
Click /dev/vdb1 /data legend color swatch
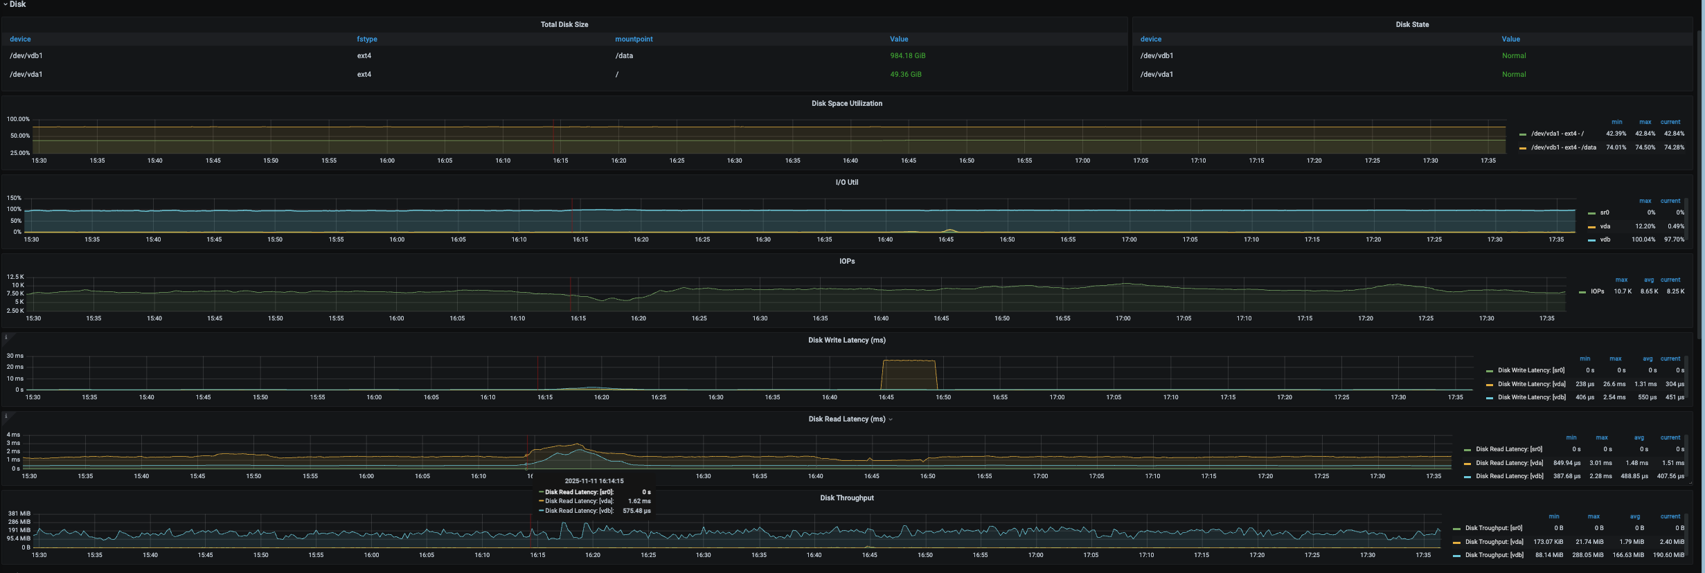[x=1523, y=148]
